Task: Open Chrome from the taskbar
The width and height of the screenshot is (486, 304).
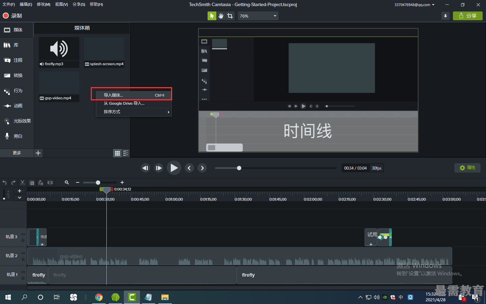Action: tap(99, 297)
